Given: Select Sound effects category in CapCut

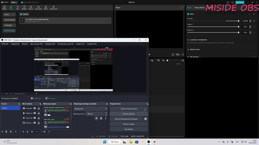Looking at the screenshot, I should (9, 20).
